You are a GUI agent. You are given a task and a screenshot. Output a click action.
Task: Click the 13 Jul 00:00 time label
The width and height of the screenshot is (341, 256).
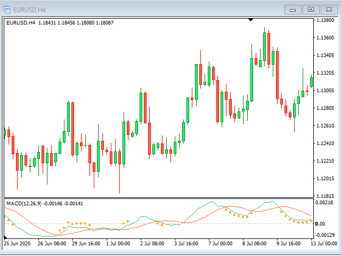(x=324, y=244)
